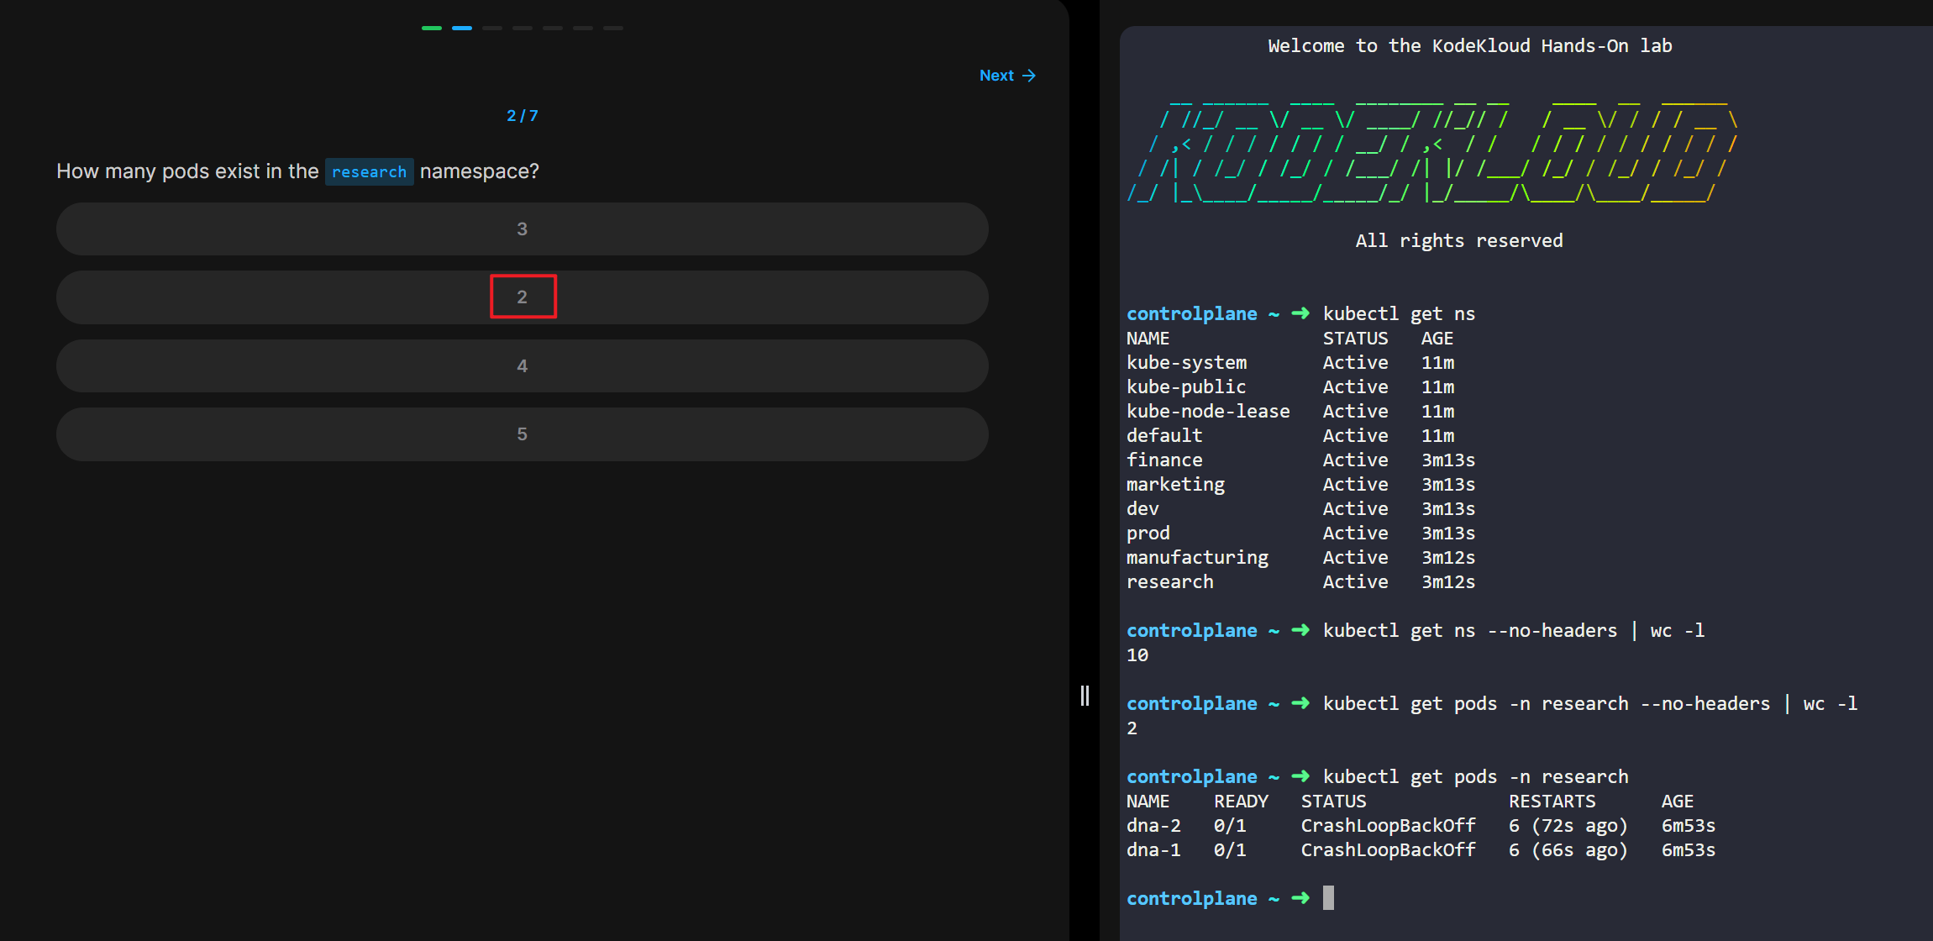This screenshot has width=1933, height=941.
Task: Pick answer option 4
Action: click(522, 365)
